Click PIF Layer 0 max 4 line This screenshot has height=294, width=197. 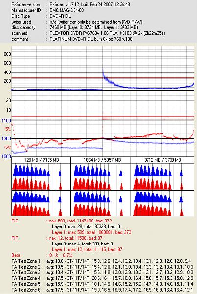[x=82, y=244]
